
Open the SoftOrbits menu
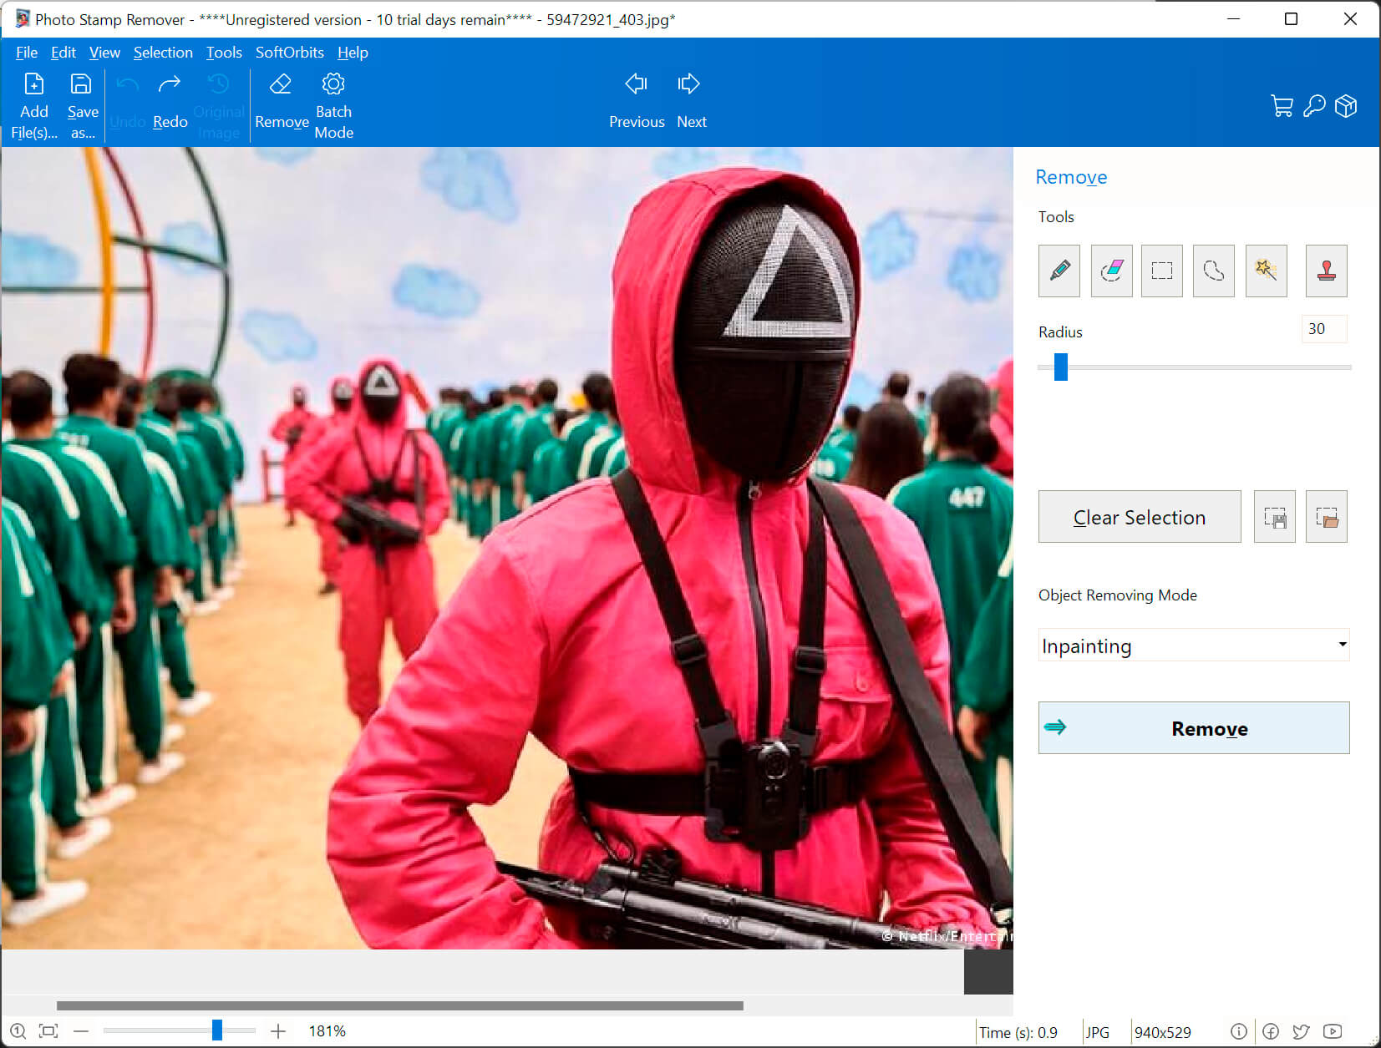(290, 52)
